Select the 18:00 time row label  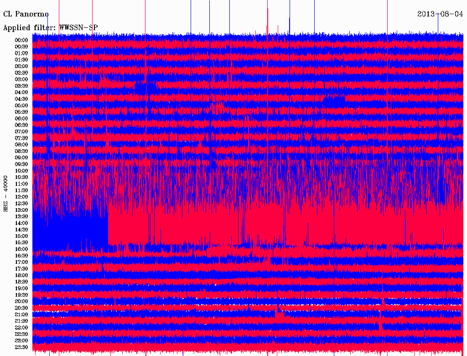point(21,276)
